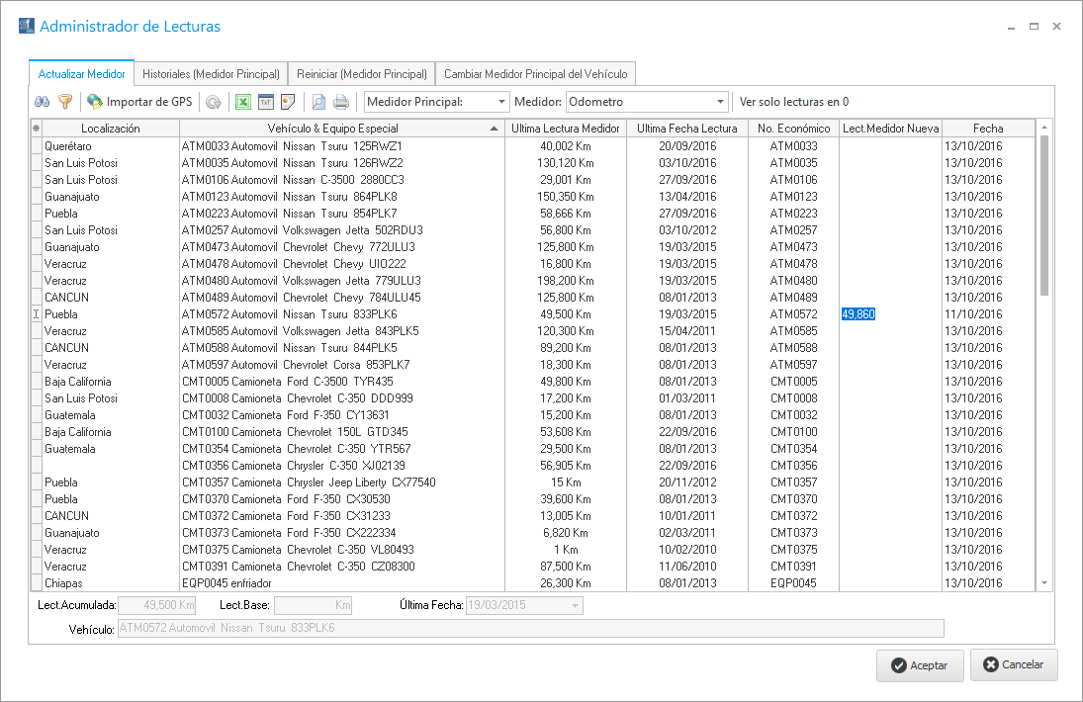Export the readings to a TXT file
This screenshot has height=702, width=1083.
pyautogui.click(x=265, y=101)
